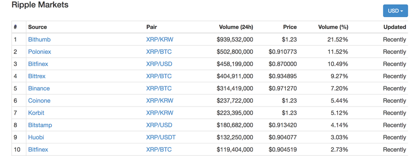Open the Binance source link
This screenshot has width=415, height=156.
tap(39, 88)
